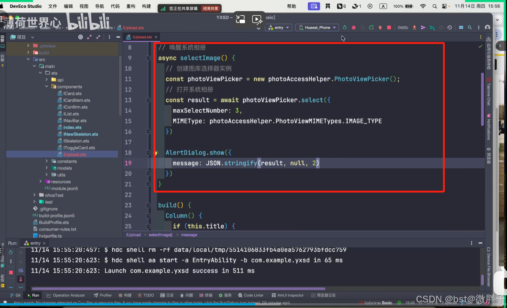Open the Profiler tool window
Image resolution: width=507 pixels, height=308 pixels.
click(103, 295)
